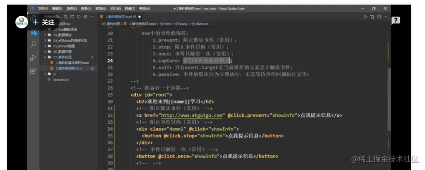Open Explorer more actions ellipsis

click(x=92, y=17)
